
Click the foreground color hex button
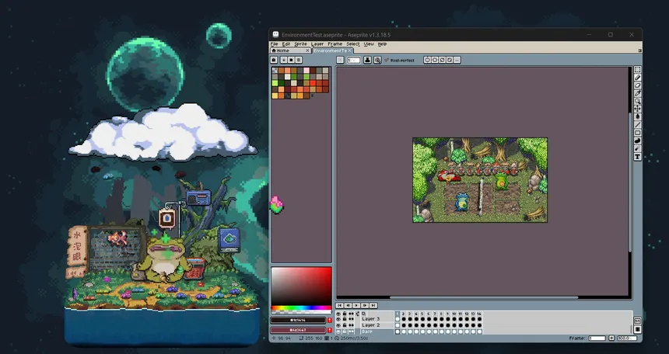[298, 321]
